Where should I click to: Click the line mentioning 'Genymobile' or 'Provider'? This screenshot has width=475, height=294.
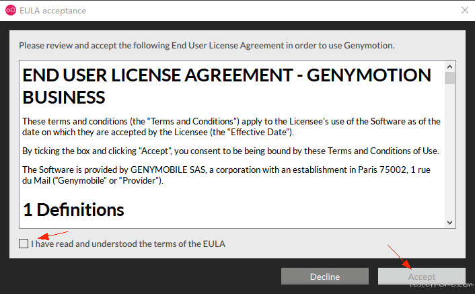pos(93,180)
